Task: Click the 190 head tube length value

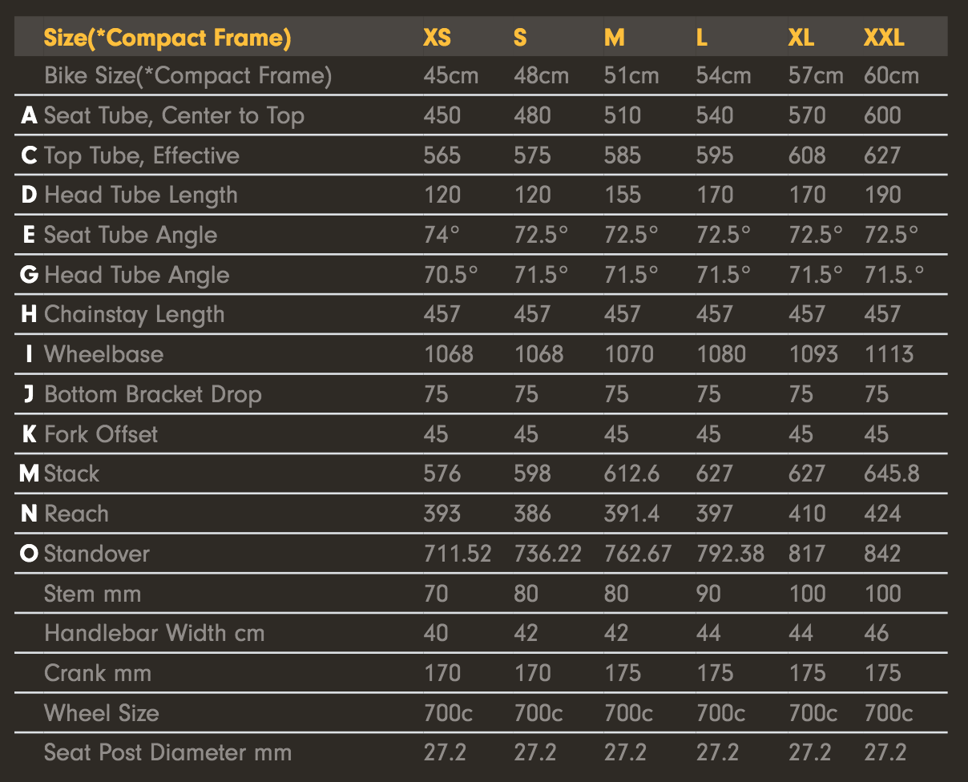Action: pyautogui.click(x=882, y=195)
